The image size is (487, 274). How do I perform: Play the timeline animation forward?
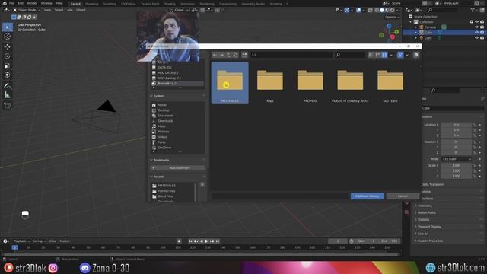(x=206, y=241)
